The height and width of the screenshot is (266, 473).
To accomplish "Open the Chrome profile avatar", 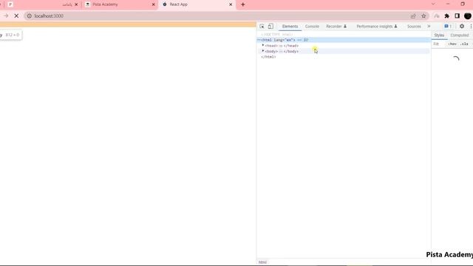I will coord(468,16).
